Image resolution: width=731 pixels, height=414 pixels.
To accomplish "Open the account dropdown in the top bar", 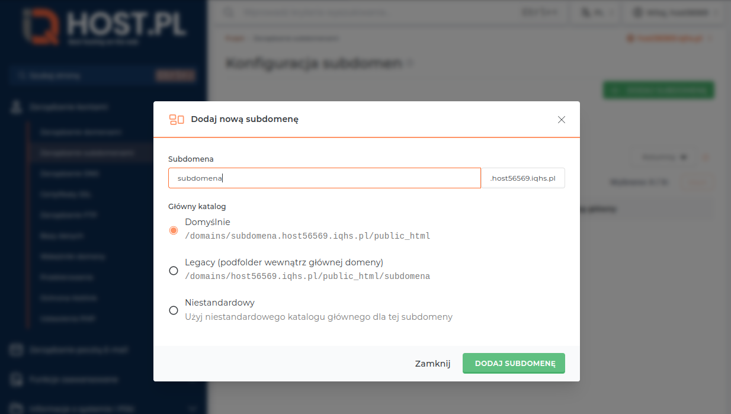I will click(674, 12).
